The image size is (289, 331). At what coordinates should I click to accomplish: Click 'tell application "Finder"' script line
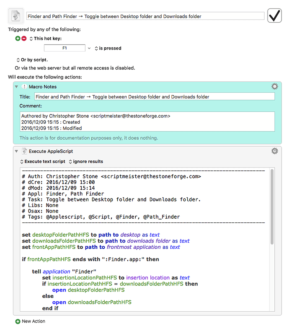[x=64, y=272]
